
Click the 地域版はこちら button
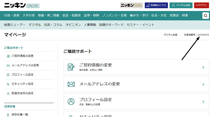click(x=156, y=5)
